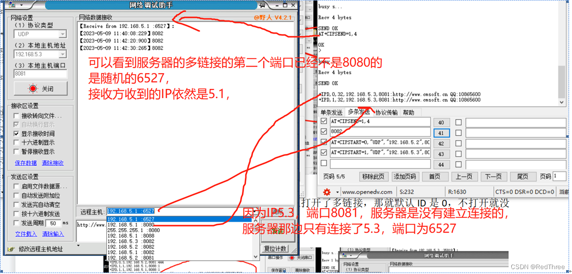Switch to the 多条发送 tab

[x=358, y=111]
